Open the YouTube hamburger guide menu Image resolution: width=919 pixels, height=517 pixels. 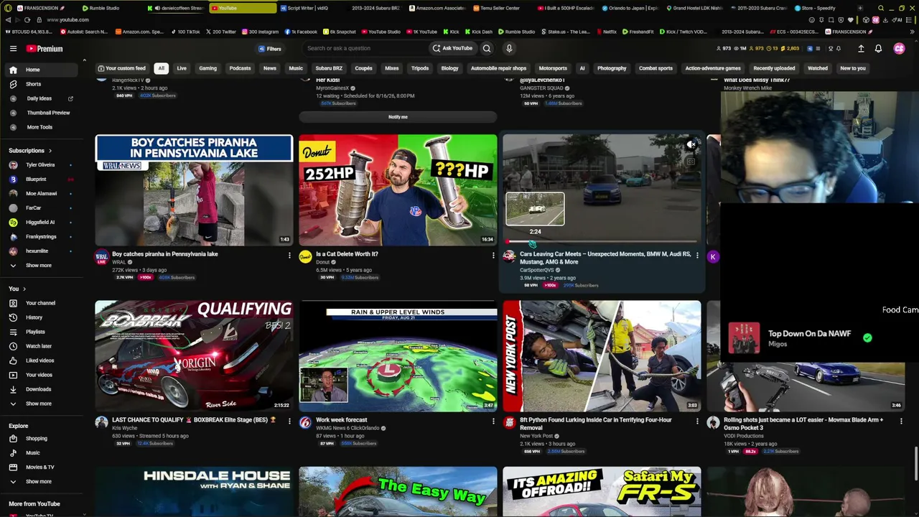13,49
